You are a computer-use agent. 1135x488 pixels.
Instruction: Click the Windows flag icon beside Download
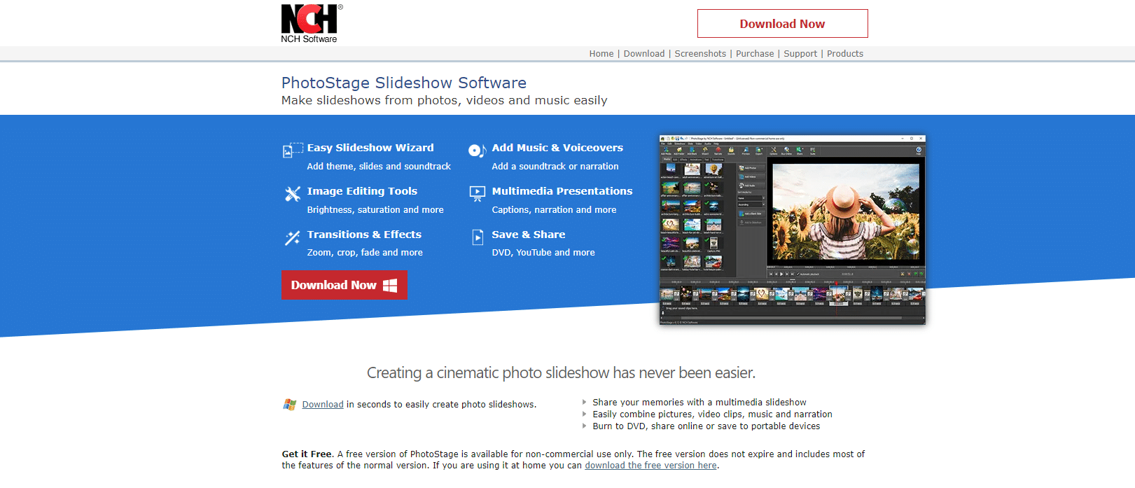[x=290, y=405]
